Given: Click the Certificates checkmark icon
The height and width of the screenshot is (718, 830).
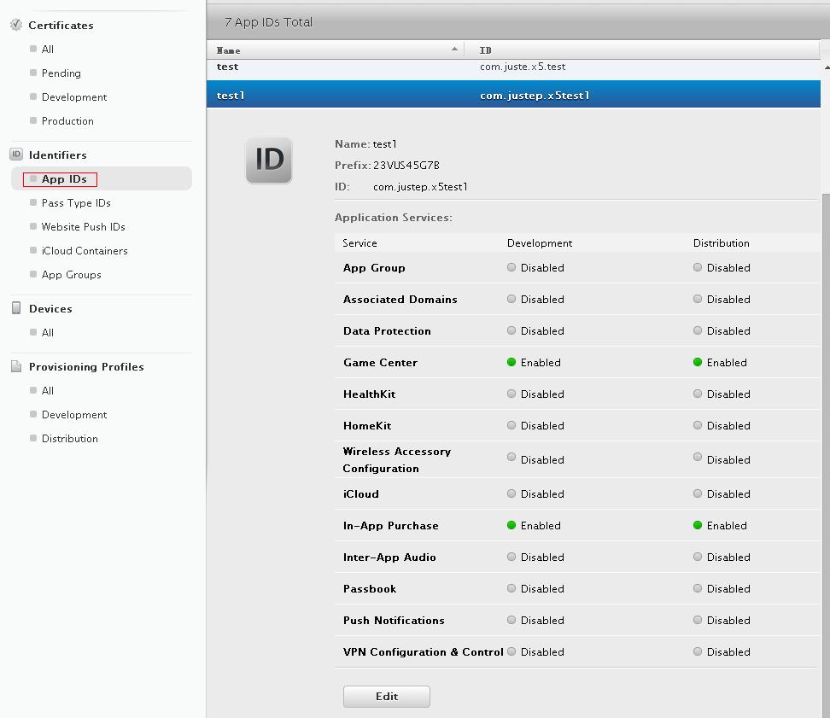Looking at the screenshot, I should [15, 25].
